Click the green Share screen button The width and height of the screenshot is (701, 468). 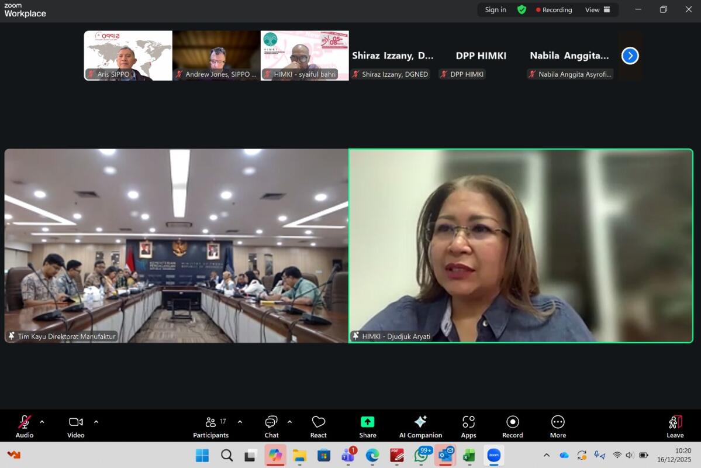click(367, 426)
